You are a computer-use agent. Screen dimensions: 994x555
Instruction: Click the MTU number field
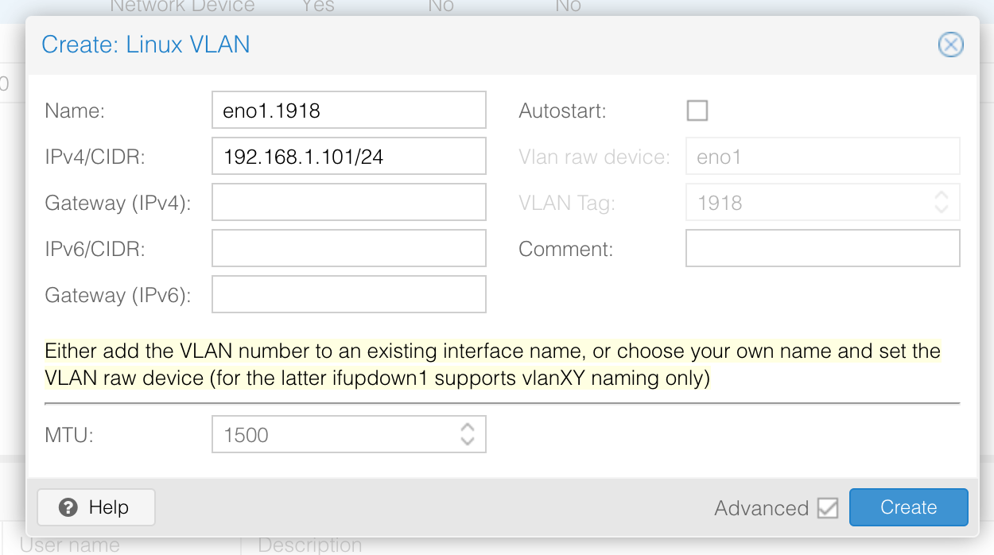coord(334,435)
